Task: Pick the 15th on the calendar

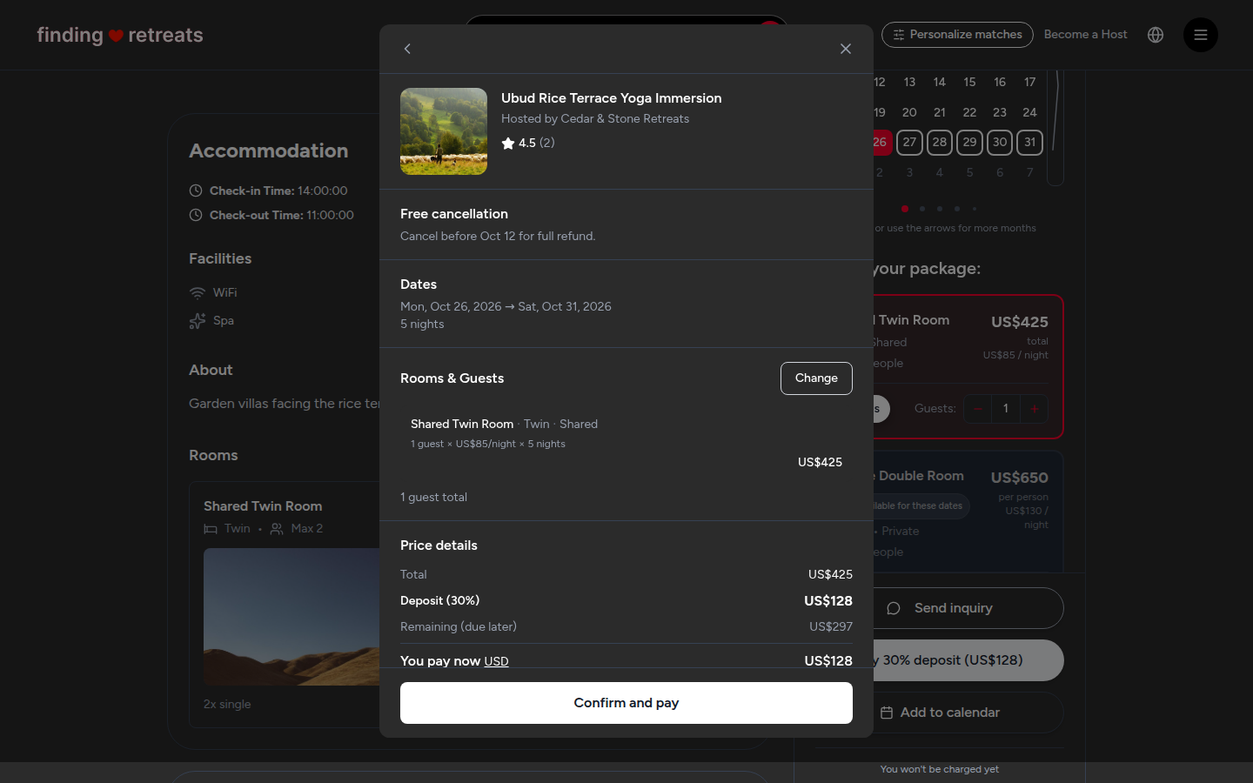Action: click(969, 82)
